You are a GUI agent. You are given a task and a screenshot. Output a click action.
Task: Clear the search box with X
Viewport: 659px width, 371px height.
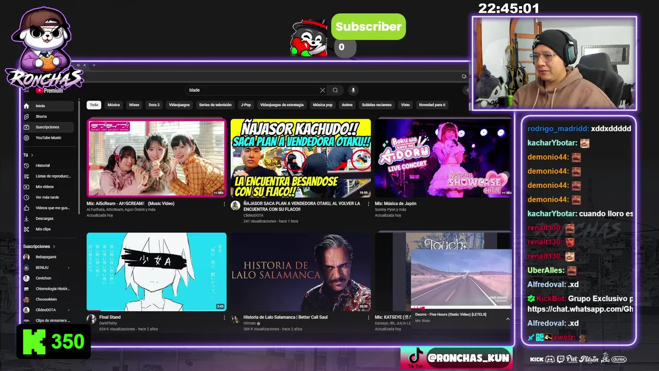click(x=322, y=90)
